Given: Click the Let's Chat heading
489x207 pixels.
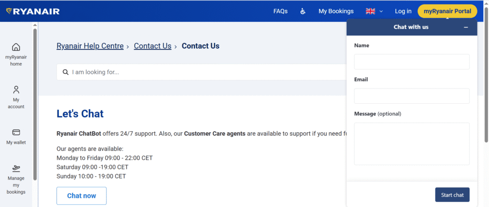Looking at the screenshot, I should click(80, 114).
